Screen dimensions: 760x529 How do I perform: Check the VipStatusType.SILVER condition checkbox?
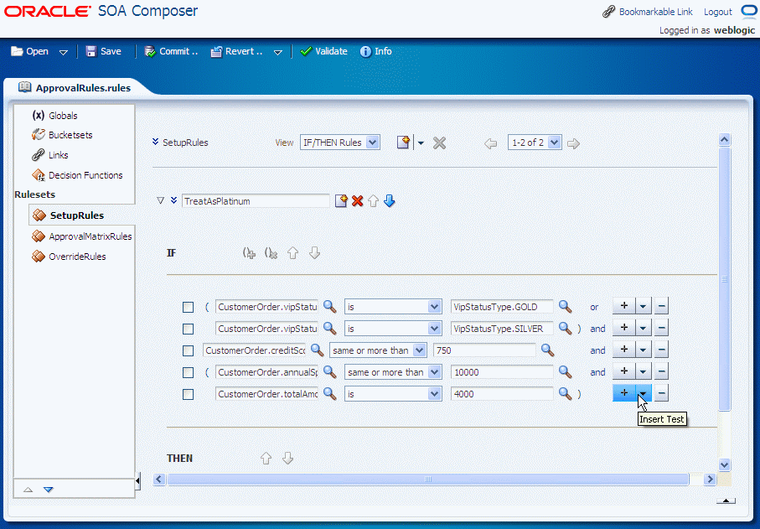coord(188,329)
